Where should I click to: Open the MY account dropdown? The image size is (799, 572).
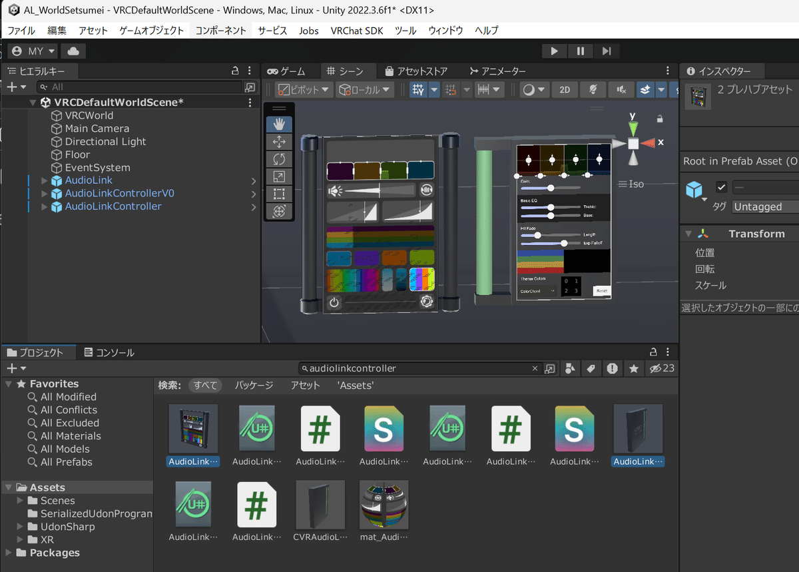[33, 51]
